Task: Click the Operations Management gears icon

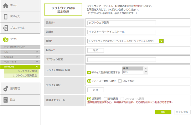Action: (x=6, y=89)
